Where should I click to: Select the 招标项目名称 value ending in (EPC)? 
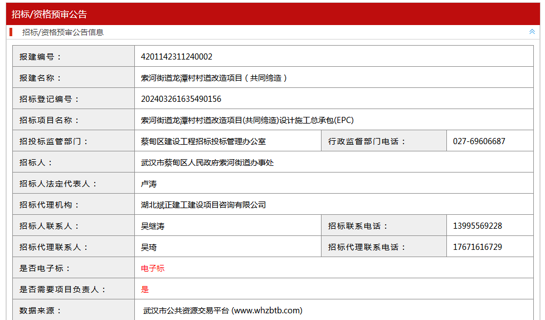247,120
